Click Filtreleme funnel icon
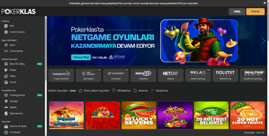 [114, 91]
